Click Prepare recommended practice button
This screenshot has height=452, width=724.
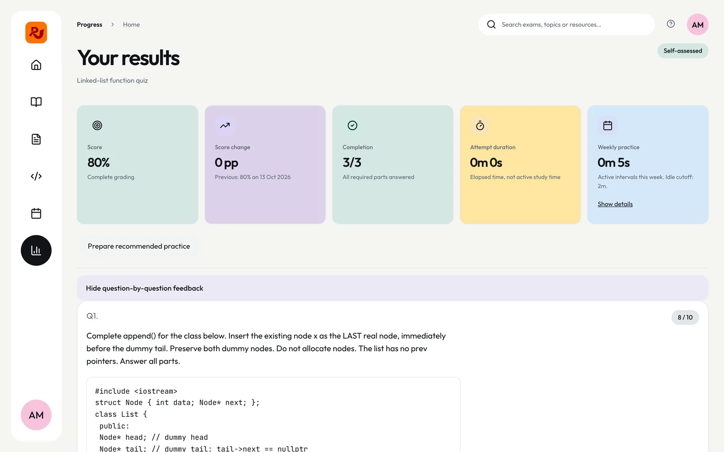point(139,246)
